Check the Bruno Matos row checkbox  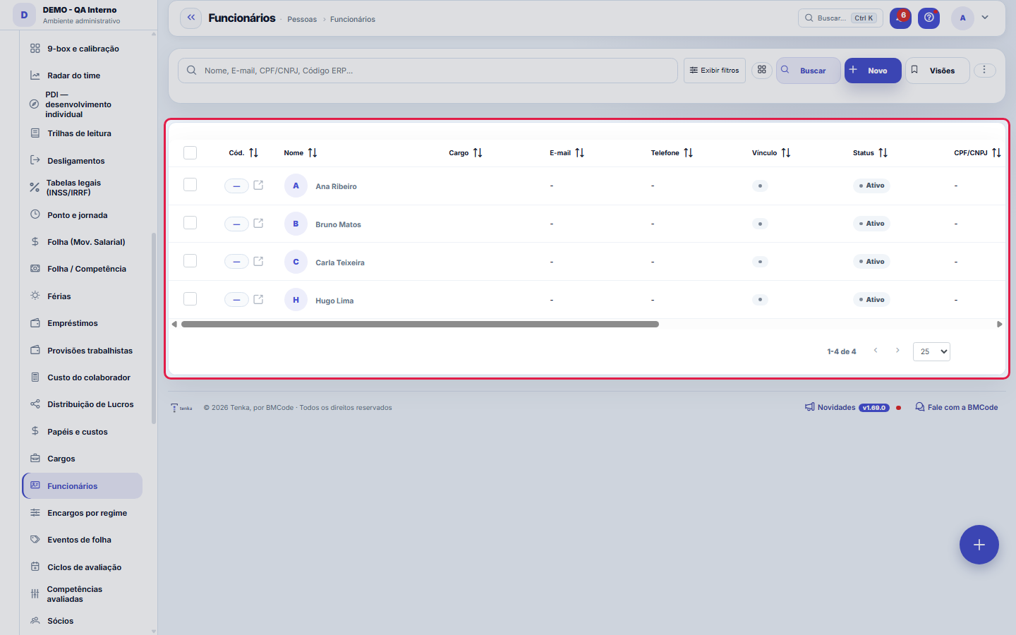point(190,223)
